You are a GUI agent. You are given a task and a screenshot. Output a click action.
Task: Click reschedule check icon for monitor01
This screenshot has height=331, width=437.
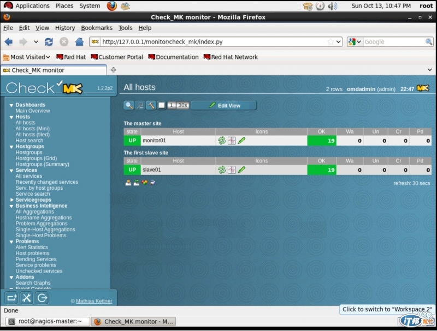222,141
